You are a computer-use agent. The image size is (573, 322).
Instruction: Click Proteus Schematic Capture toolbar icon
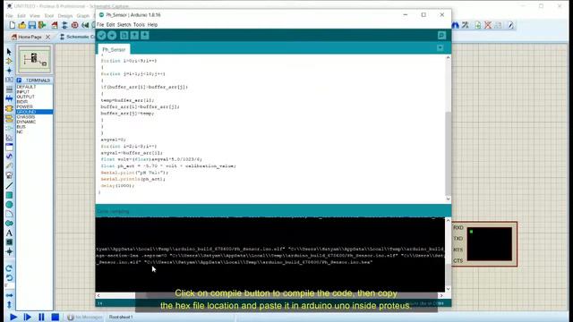(64, 25)
